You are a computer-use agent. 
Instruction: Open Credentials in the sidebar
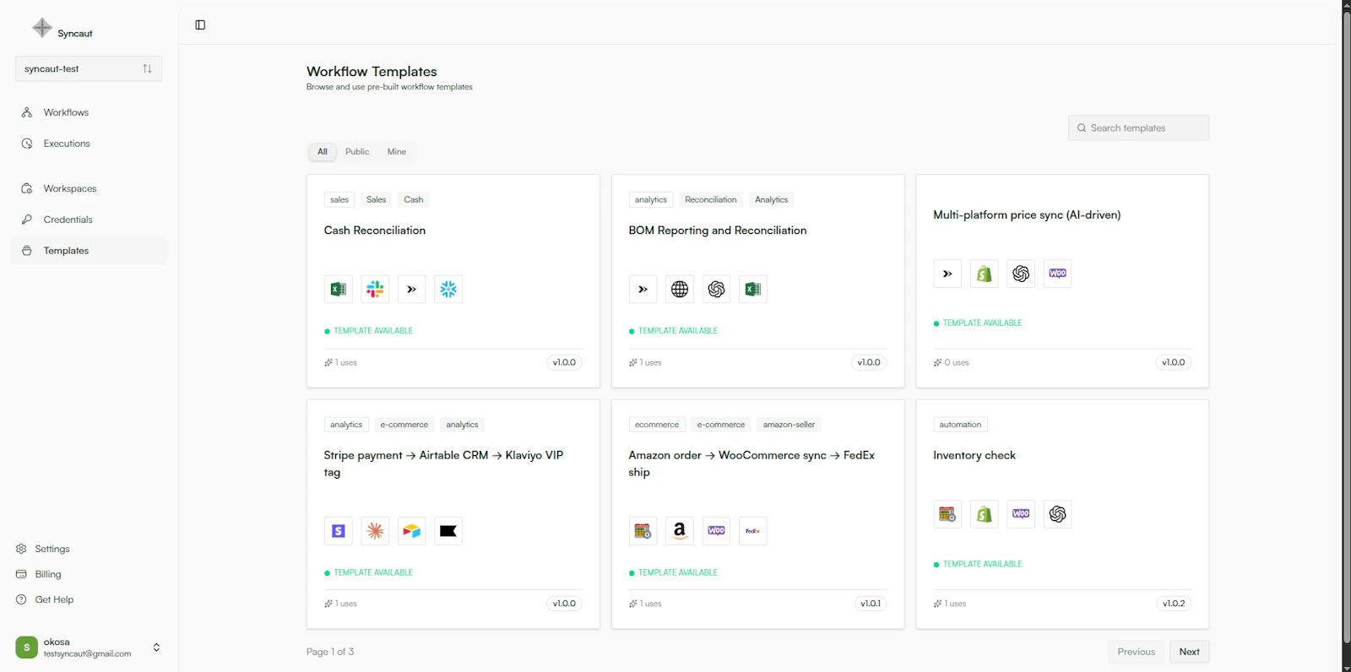tap(89, 219)
